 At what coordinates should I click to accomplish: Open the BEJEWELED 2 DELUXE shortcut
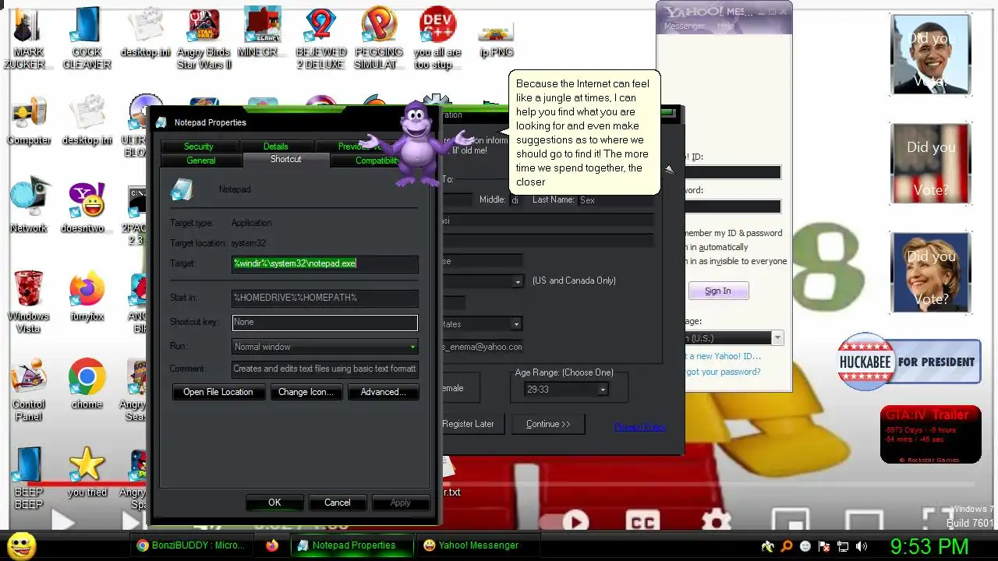click(320, 37)
